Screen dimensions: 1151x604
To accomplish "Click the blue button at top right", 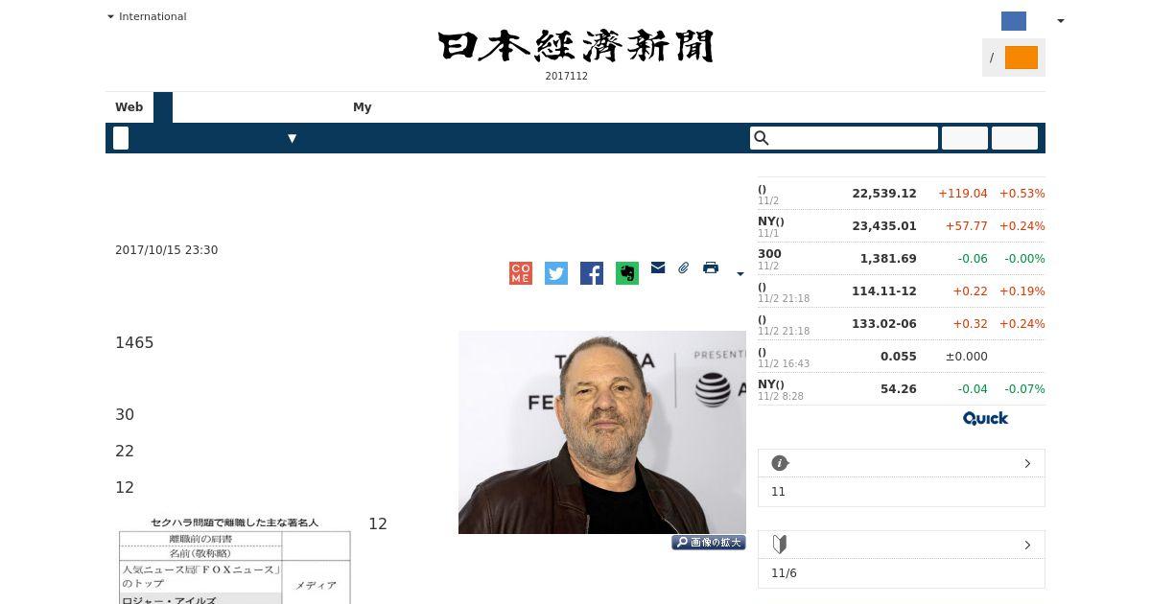I will (x=1014, y=21).
